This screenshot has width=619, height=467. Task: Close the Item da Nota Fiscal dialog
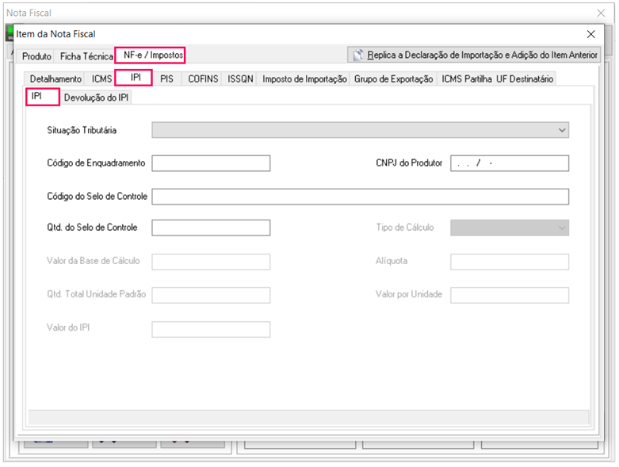[x=590, y=34]
